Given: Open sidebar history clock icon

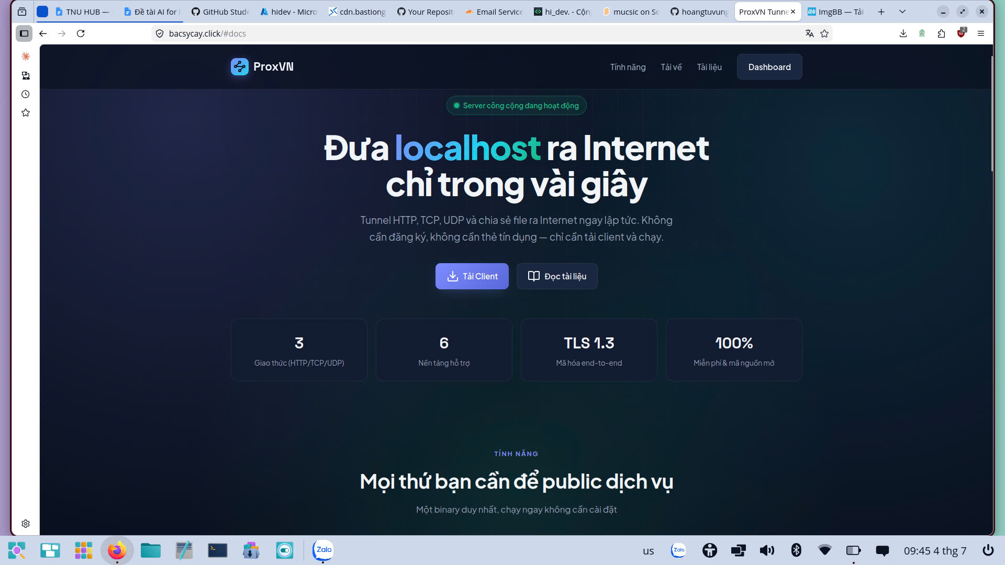Looking at the screenshot, I should 25,94.
